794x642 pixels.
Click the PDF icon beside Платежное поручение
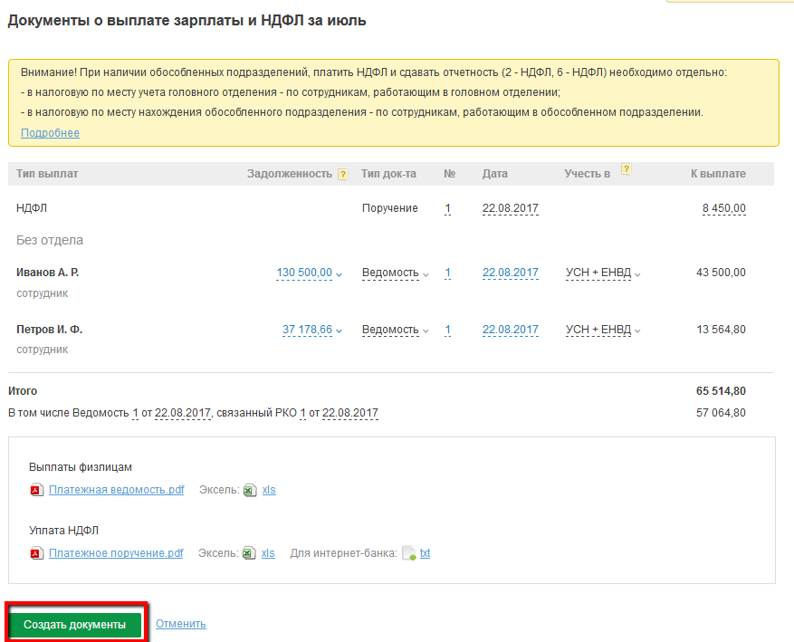(36, 553)
